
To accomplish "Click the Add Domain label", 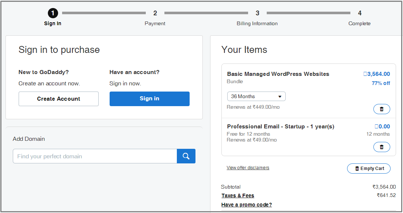I will click(29, 139).
